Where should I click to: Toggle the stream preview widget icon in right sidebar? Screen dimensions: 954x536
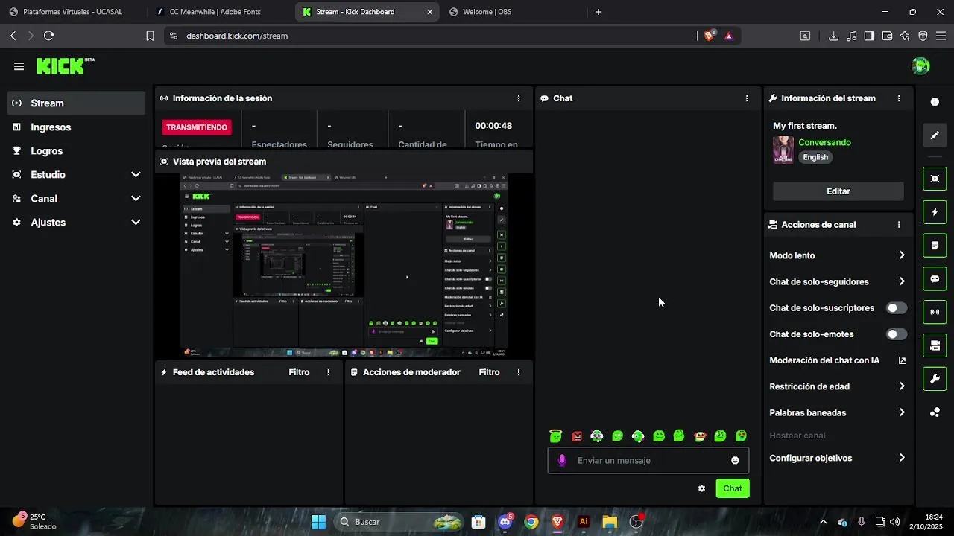(935, 179)
